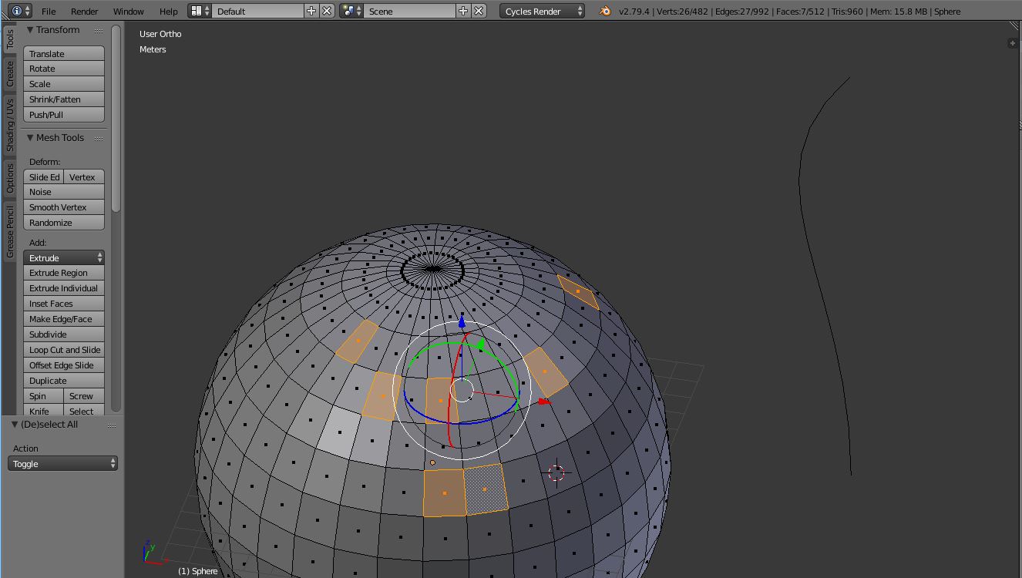This screenshot has width=1022, height=578.
Task: Add a new scene with plus icon
Action: coord(463,11)
